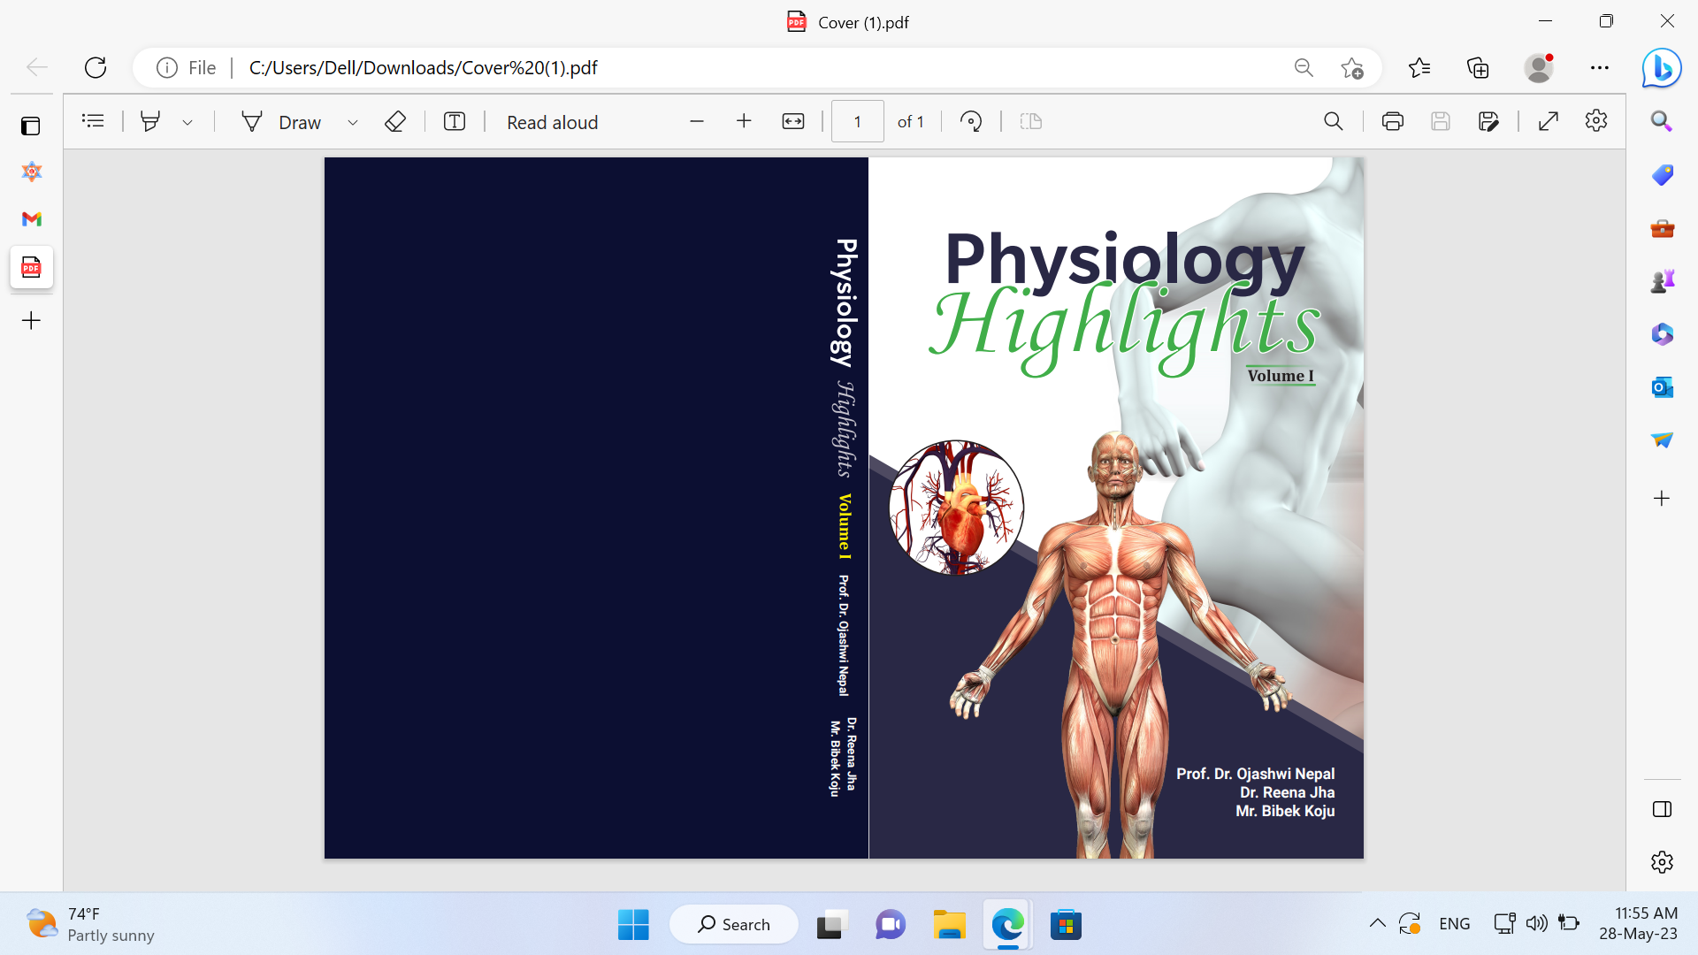This screenshot has height=955, width=1698.
Task: Rotate the PDF page
Action: tap(971, 121)
